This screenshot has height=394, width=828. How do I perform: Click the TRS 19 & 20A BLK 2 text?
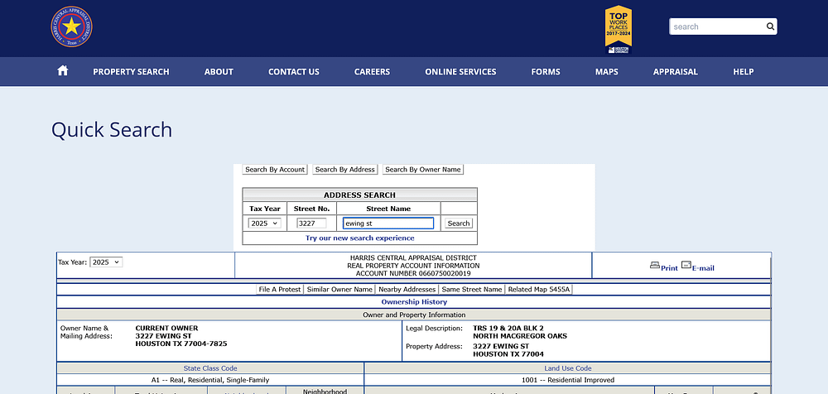coord(508,329)
